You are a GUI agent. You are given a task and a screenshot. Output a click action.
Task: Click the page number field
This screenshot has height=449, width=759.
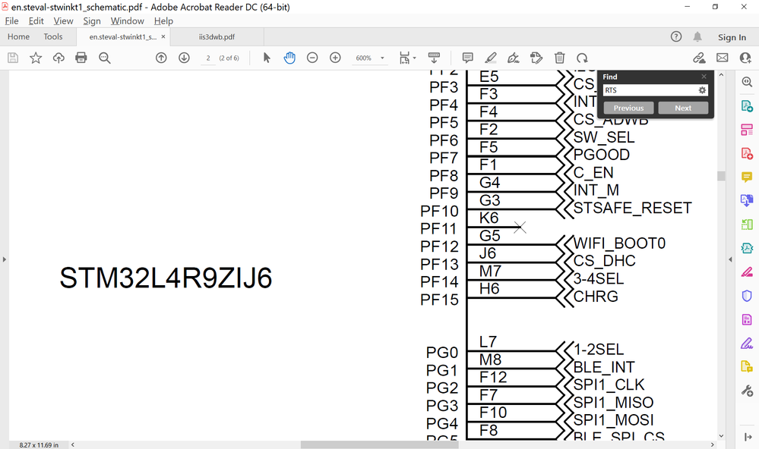(208, 58)
